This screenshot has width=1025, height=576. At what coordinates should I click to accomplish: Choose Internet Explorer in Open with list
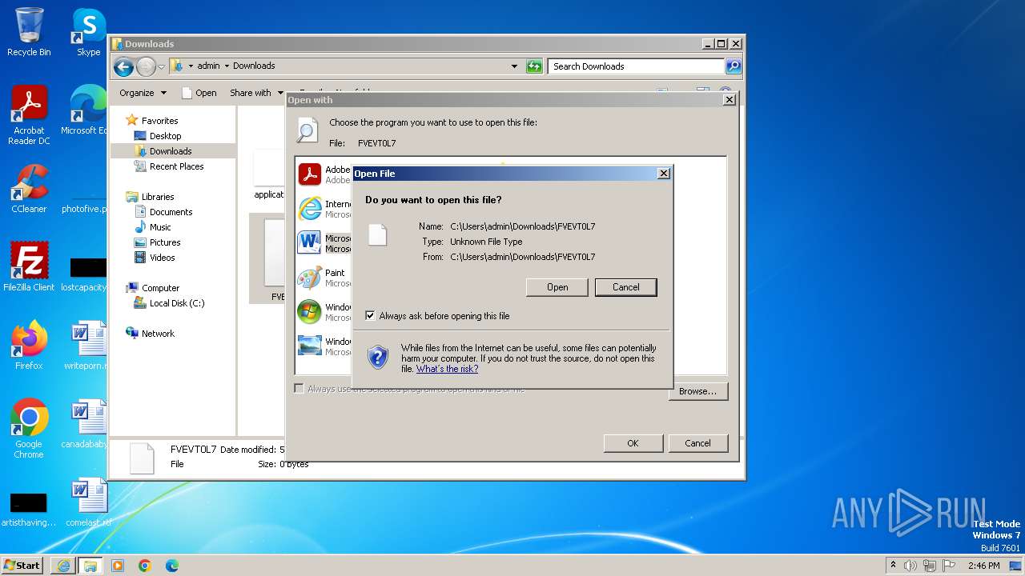324,209
